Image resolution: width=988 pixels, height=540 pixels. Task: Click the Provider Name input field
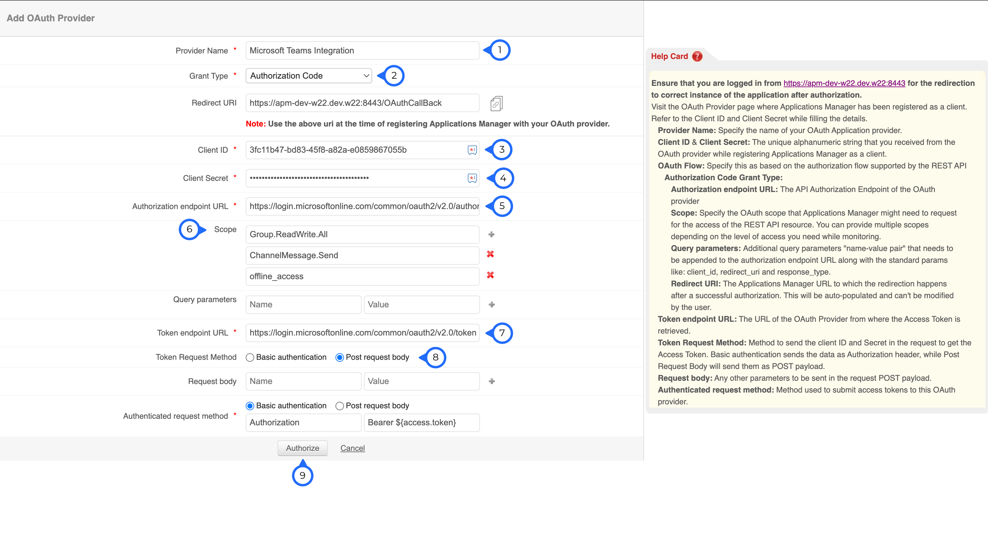tap(362, 50)
